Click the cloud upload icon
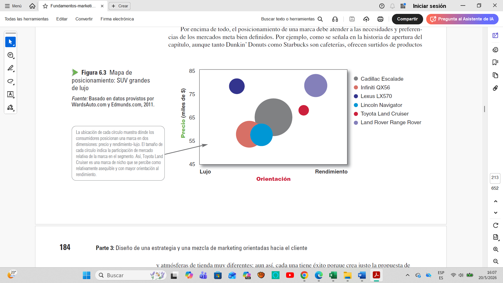Image resolution: width=503 pixels, height=283 pixels. (x=366, y=19)
